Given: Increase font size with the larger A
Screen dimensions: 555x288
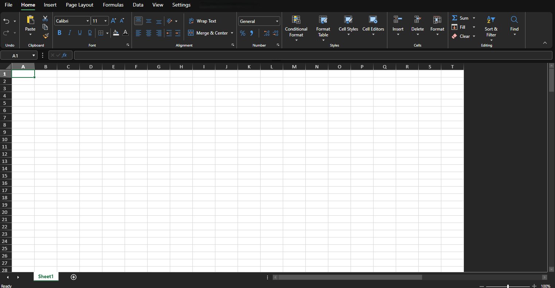Looking at the screenshot, I should 113,21.
